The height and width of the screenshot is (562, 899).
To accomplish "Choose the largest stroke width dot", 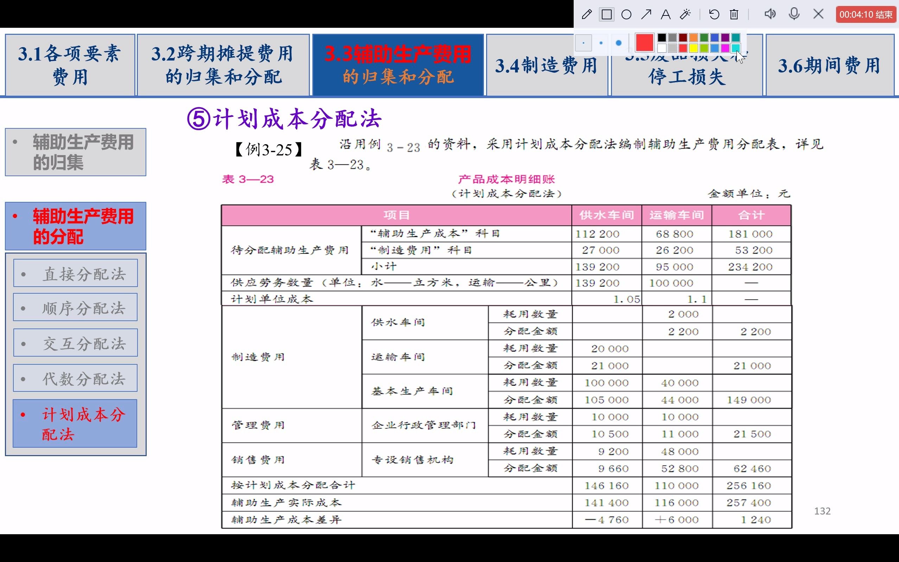I will pos(618,43).
